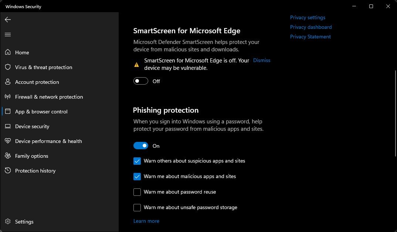Enable Warn me about unsafe password storage
Viewport: 397px width, 232px height.
click(137, 207)
